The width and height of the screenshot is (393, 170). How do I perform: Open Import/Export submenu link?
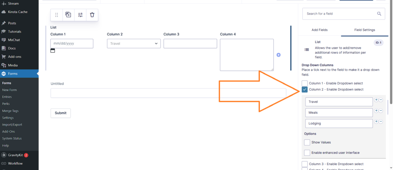(x=12, y=125)
